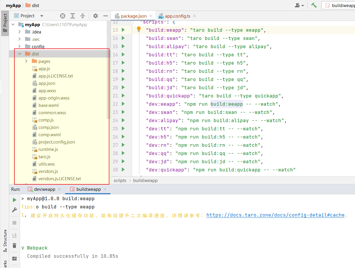The height and width of the screenshot is (268, 355).
Task: Select project.config.json in the file tree
Action: pos(56,142)
